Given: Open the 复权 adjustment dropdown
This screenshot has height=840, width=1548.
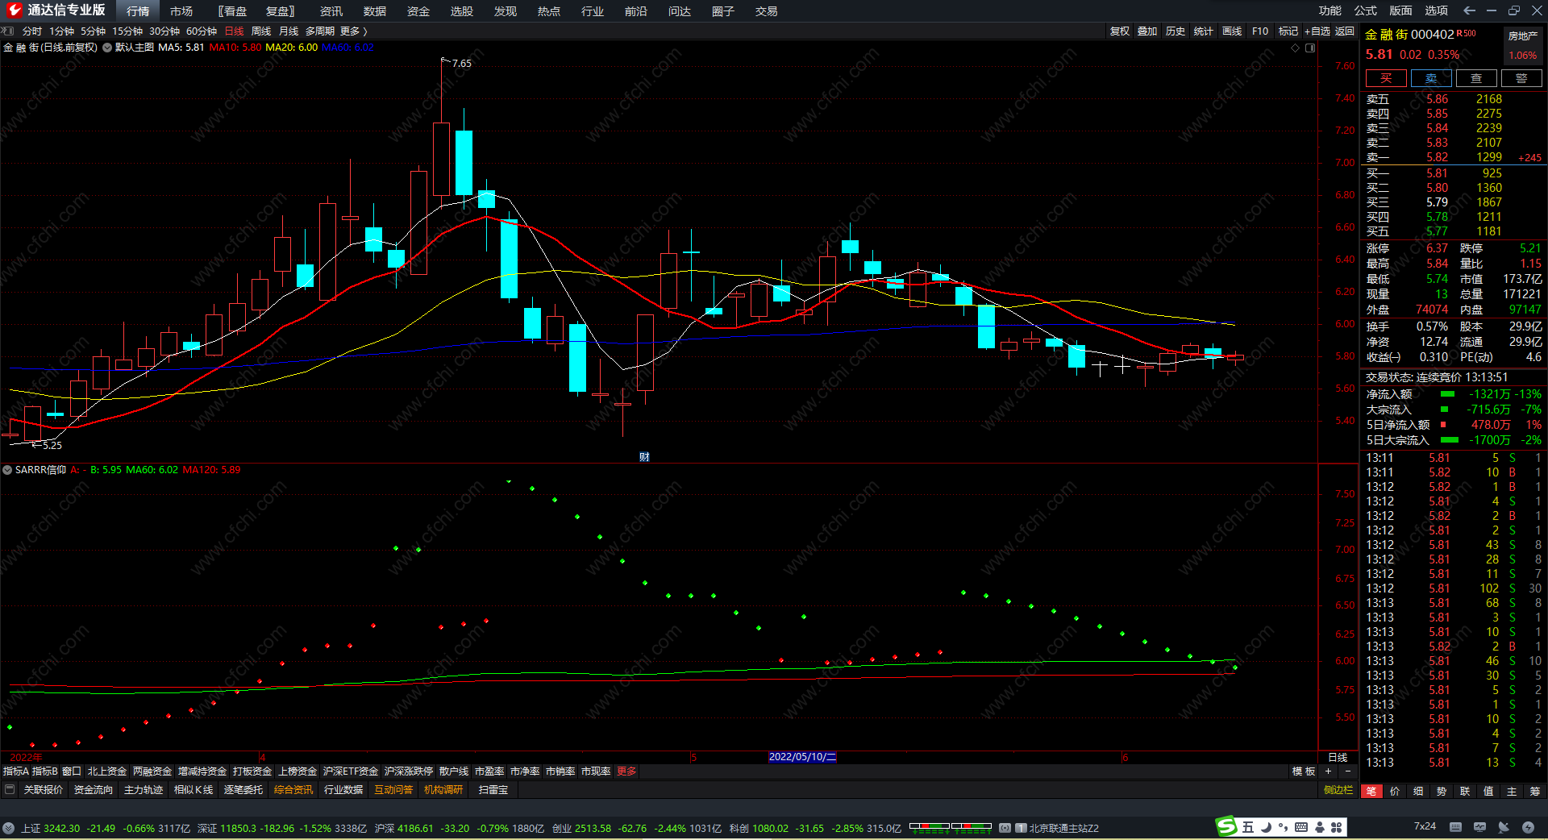Looking at the screenshot, I should coord(1120,31).
